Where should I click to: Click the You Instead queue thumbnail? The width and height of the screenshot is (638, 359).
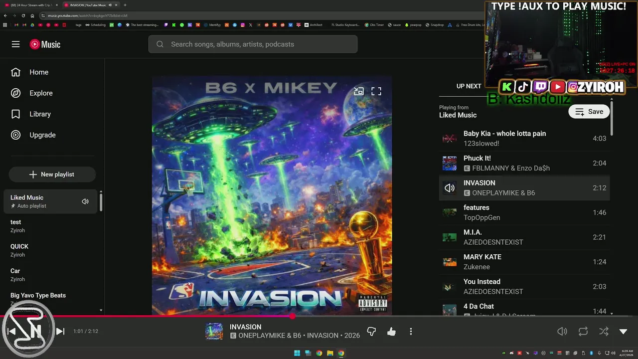(450, 287)
